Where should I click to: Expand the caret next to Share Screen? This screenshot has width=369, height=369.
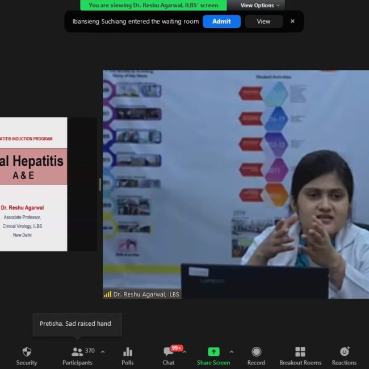tap(231, 351)
